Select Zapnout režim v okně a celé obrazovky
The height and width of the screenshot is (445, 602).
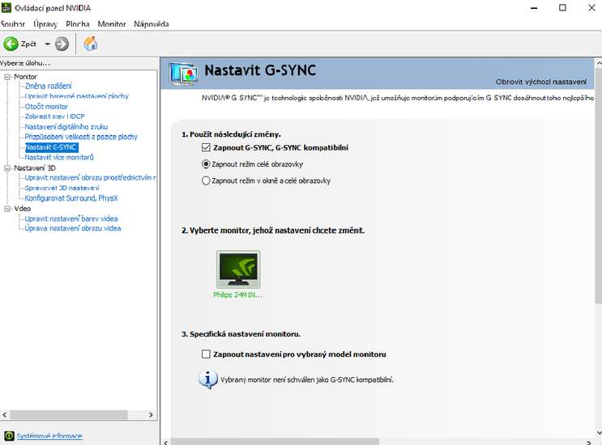coord(206,180)
